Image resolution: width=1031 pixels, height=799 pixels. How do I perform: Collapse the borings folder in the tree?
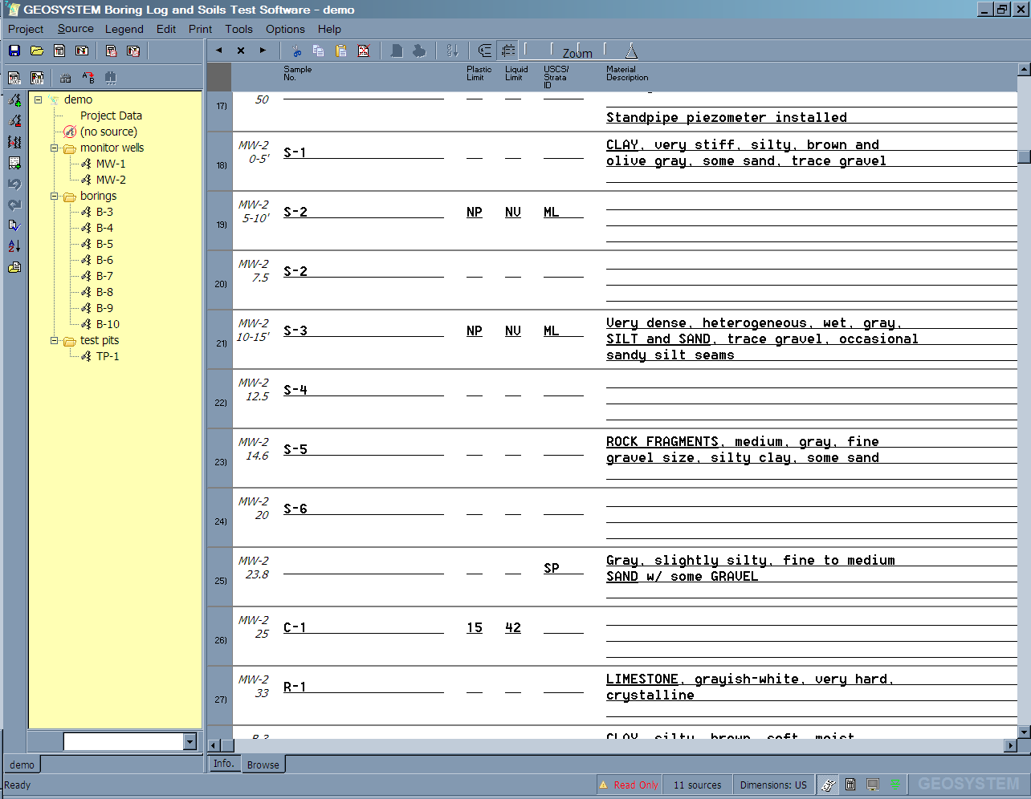click(x=55, y=197)
